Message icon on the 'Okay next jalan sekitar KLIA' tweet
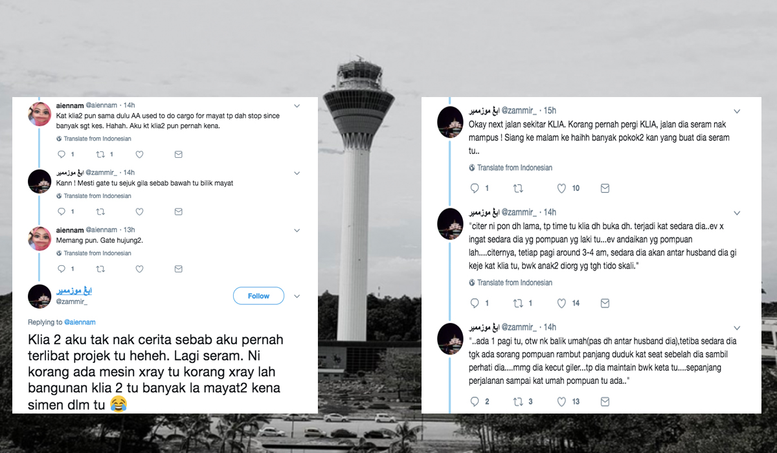The width and height of the screenshot is (777, 453). (605, 188)
